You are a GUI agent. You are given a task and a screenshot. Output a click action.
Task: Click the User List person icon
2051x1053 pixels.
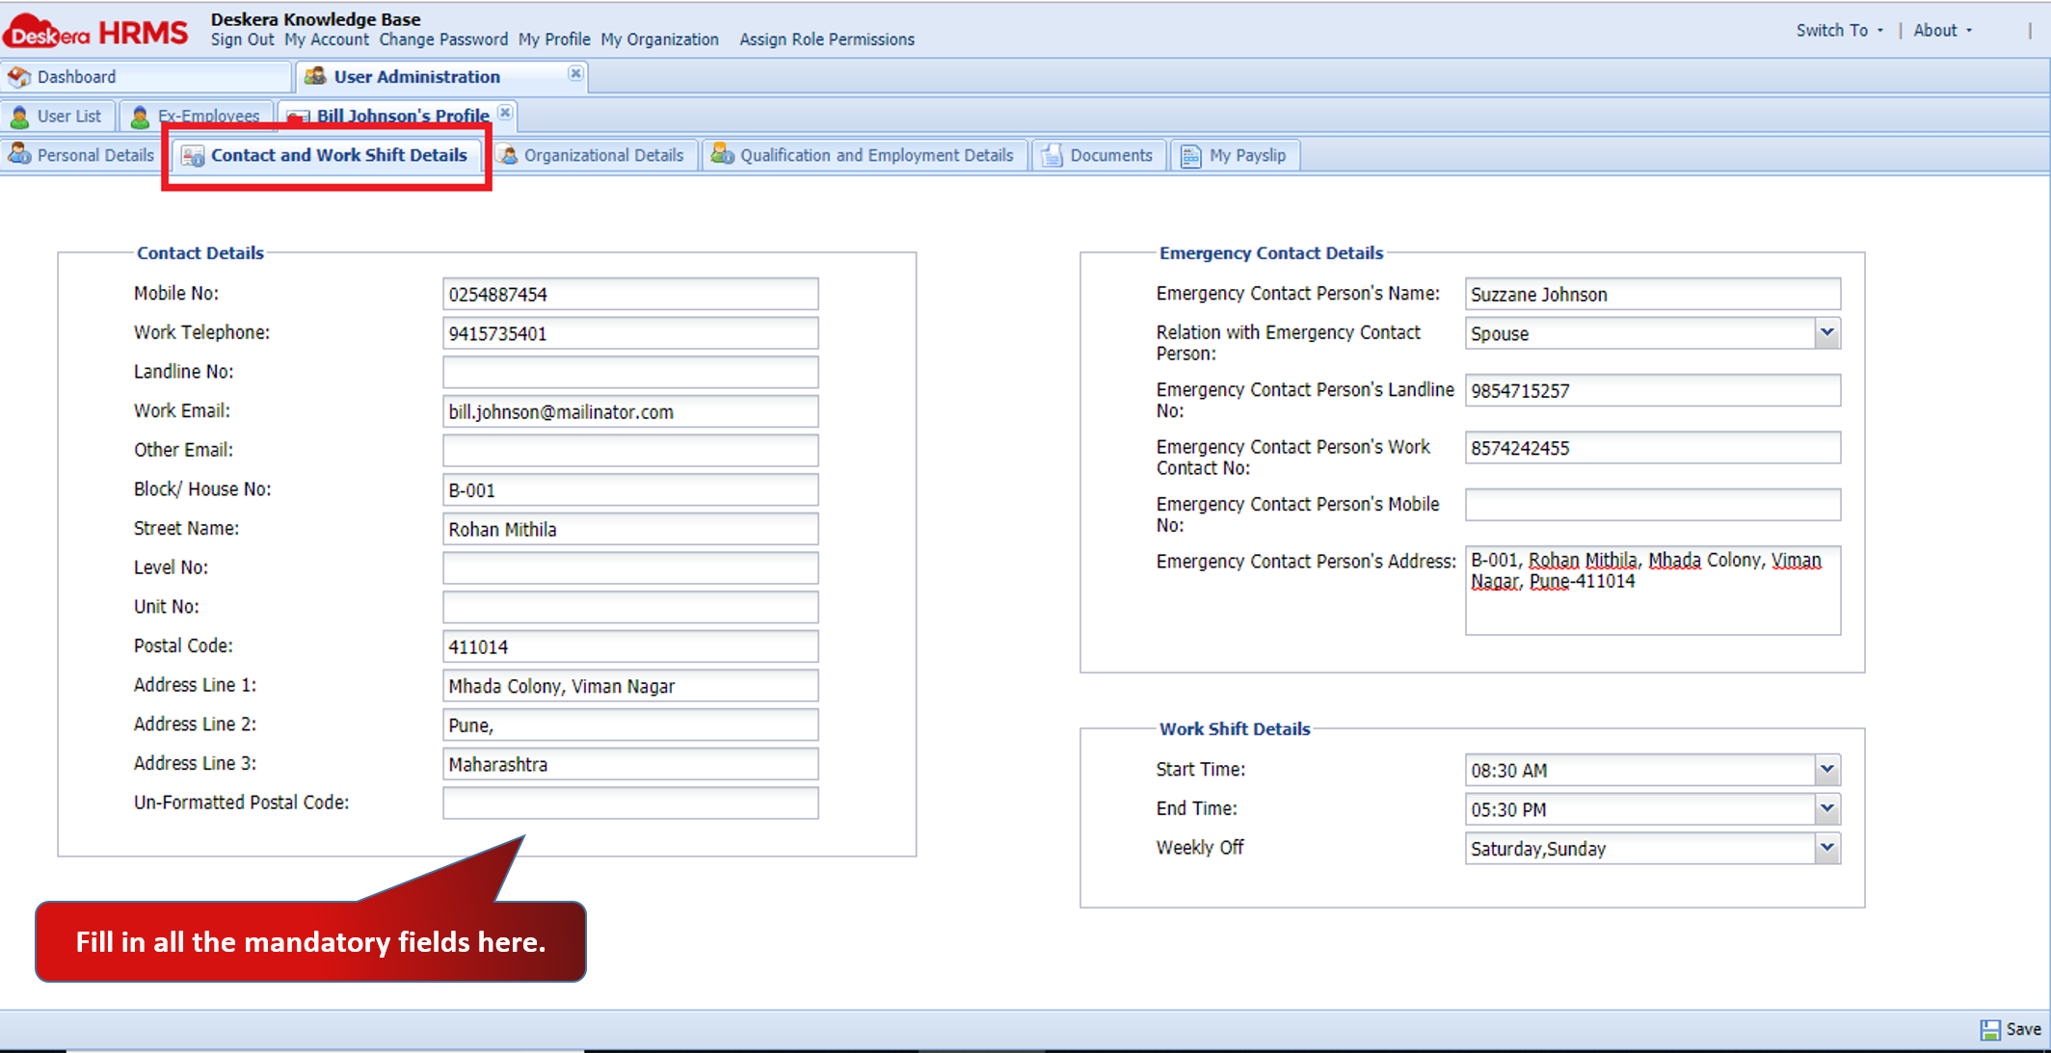[19, 117]
